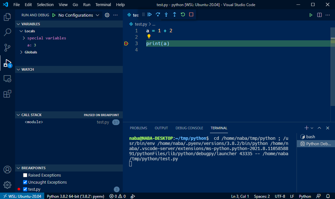Uncheck the test.py breakpoint
Screen dimensions: 335x199
(x=25, y=189)
